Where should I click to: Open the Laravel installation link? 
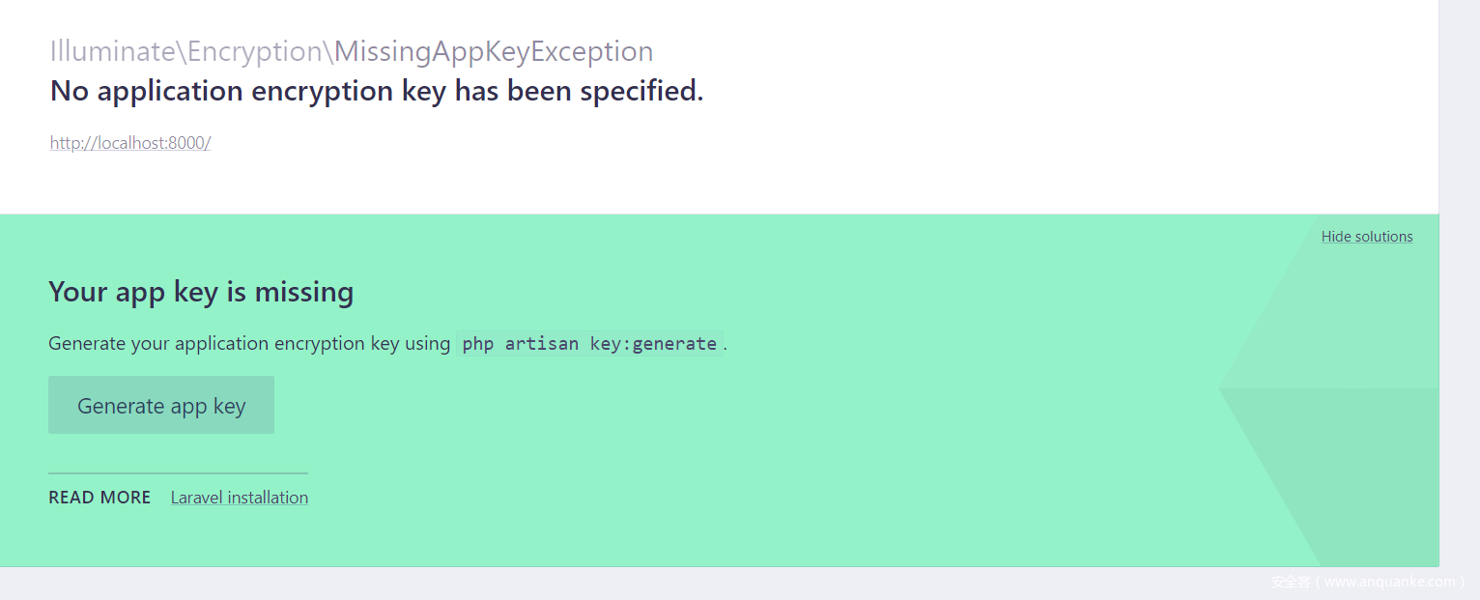[240, 498]
